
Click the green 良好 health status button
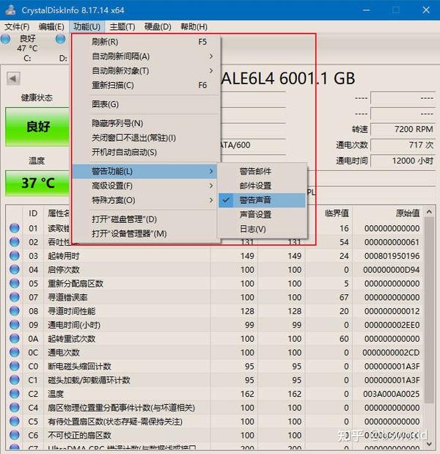pos(37,127)
